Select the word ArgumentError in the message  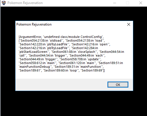(x=30, y=37)
